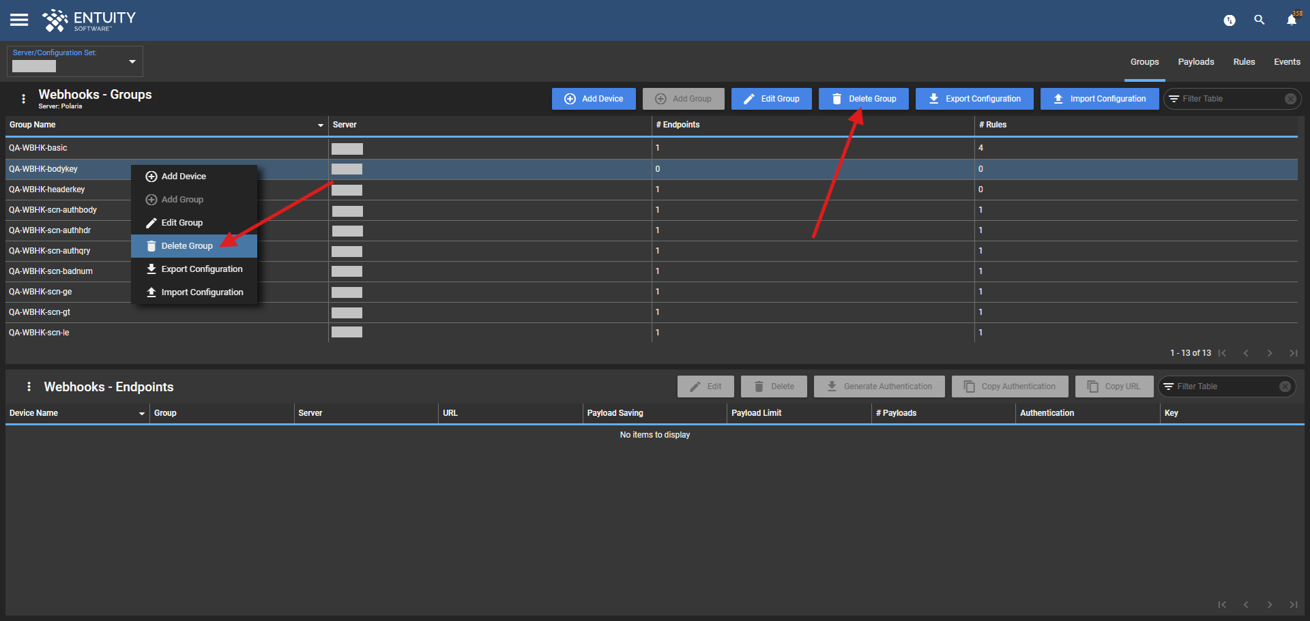
Task: Click the Export Configuration toolbar button
Action: click(974, 99)
